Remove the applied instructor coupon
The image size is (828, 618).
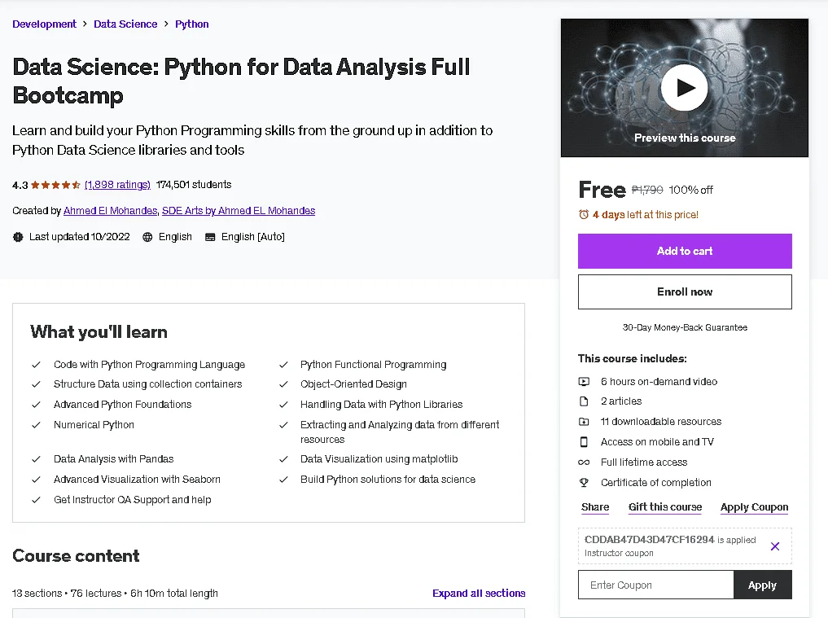click(x=774, y=546)
